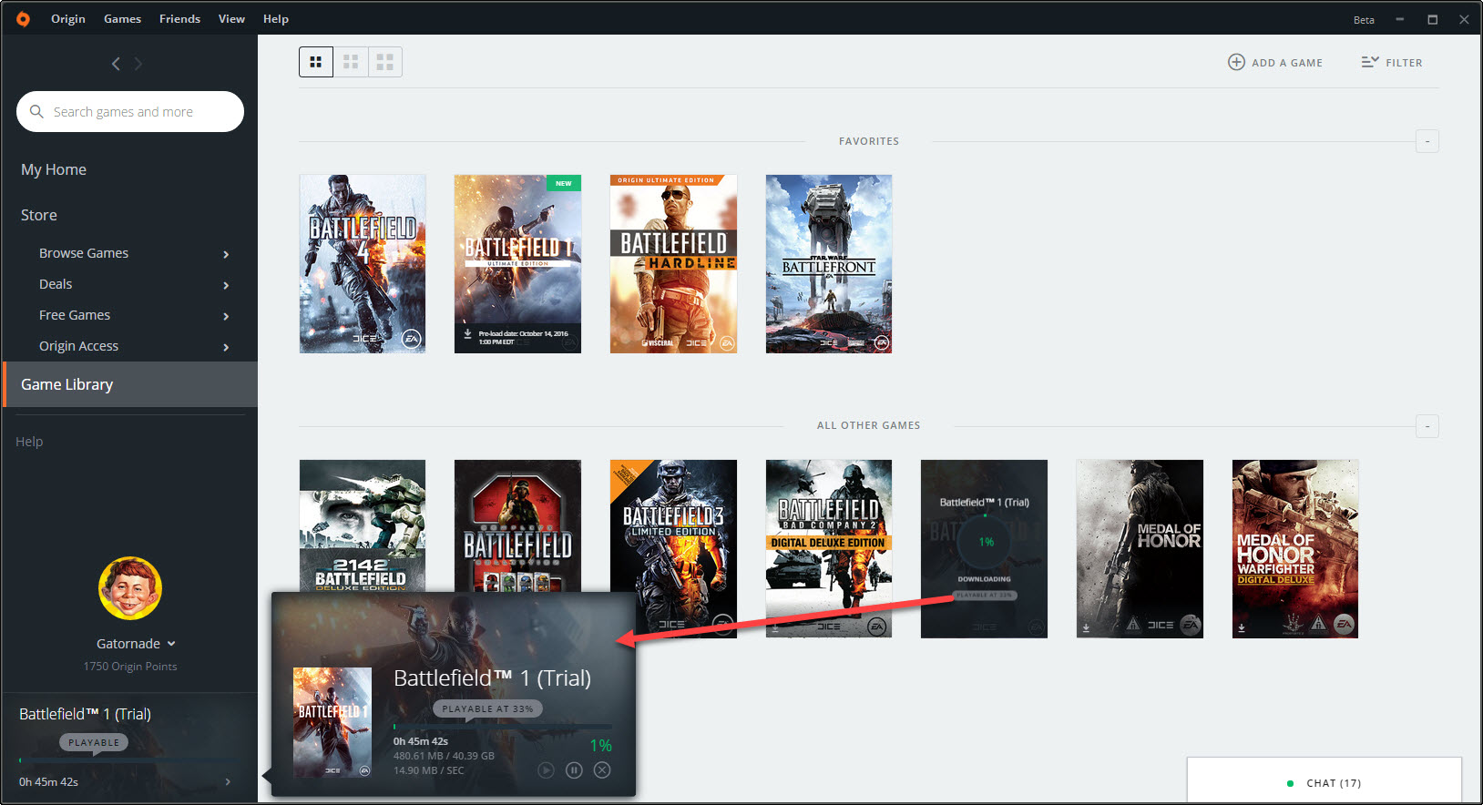This screenshot has height=805, width=1483.
Task: Click the Origin logo icon
Action: [x=23, y=19]
